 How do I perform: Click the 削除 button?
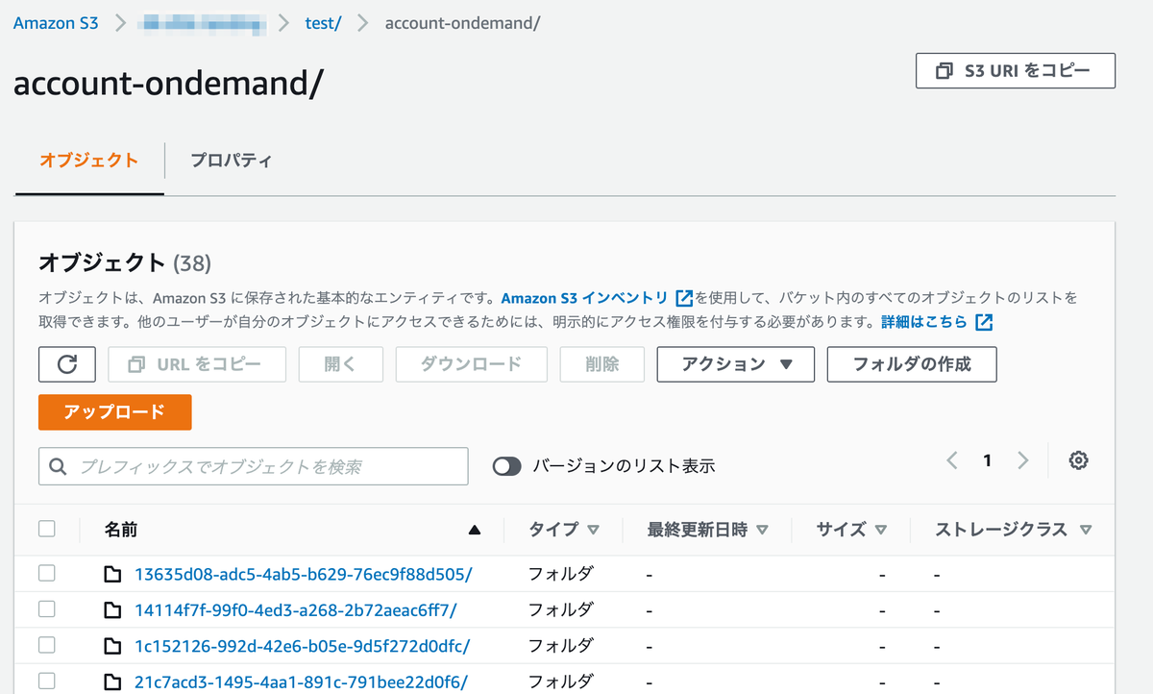tap(602, 364)
